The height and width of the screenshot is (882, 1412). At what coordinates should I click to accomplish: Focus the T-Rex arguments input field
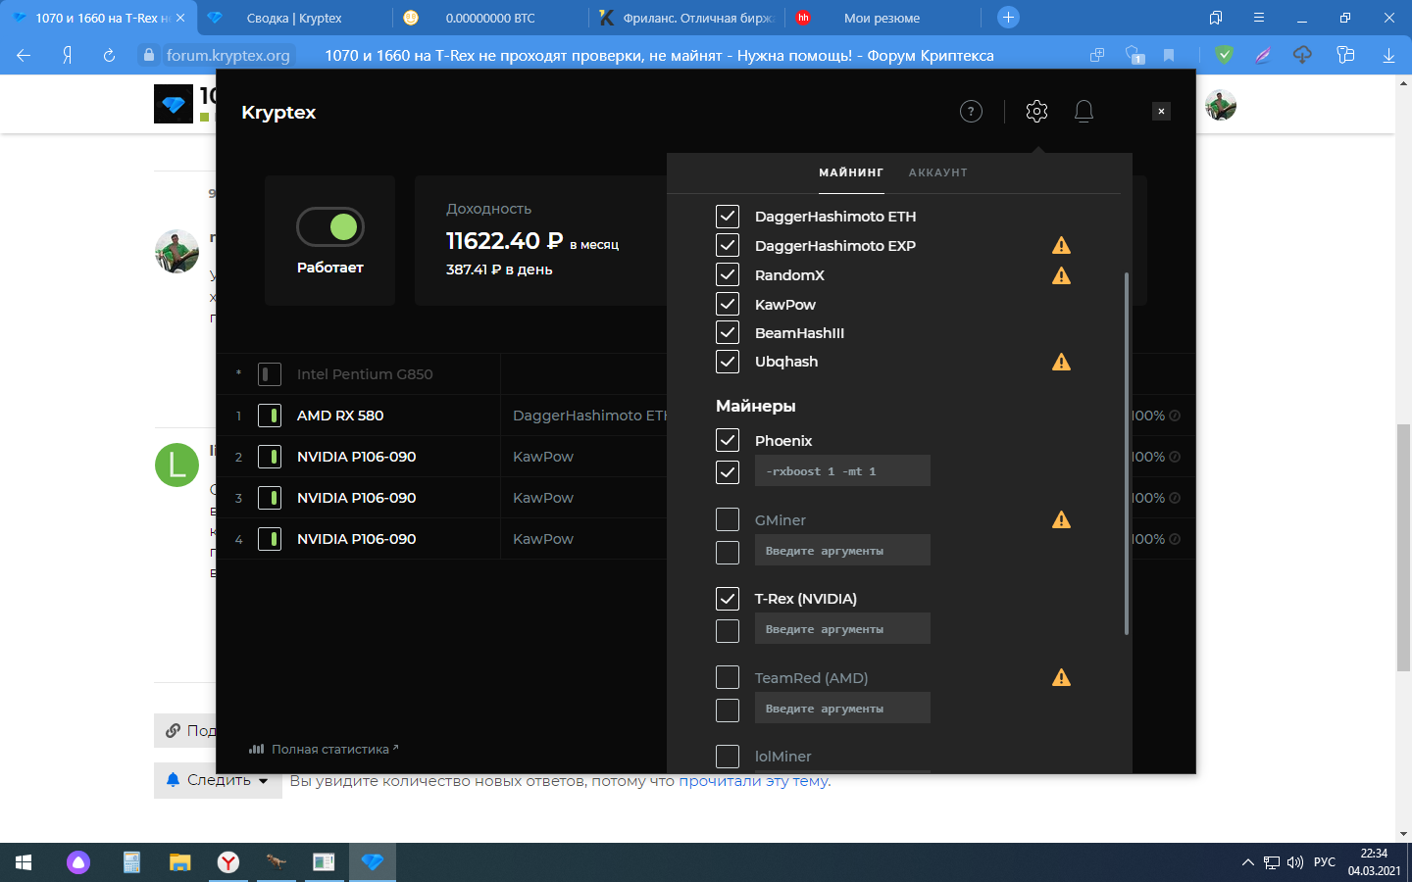click(x=842, y=628)
